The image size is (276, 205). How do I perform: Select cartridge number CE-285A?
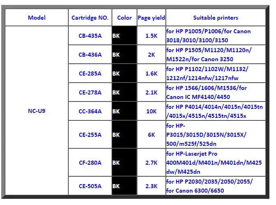(90, 74)
